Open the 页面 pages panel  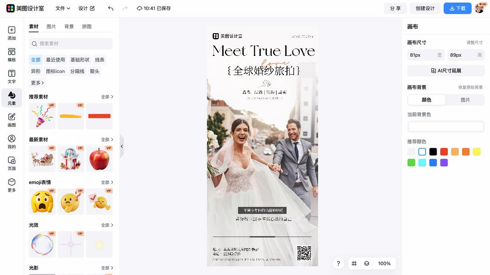(x=12, y=163)
